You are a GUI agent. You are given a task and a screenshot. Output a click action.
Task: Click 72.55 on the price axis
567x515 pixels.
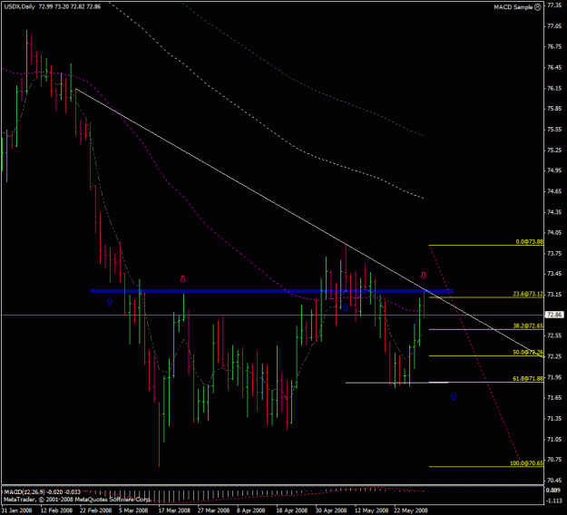click(554, 335)
